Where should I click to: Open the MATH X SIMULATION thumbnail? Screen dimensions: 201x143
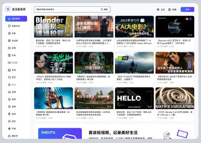coord(175,98)
